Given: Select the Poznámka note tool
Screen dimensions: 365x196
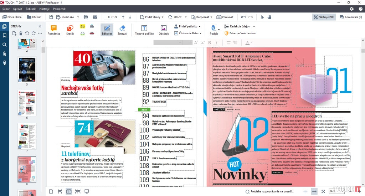Looking at the screenshot, I should 54,30.
